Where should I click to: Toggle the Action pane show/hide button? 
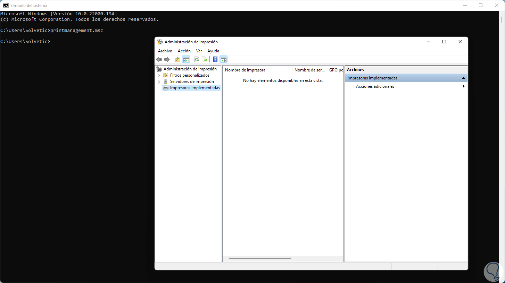tap(223, 59)
